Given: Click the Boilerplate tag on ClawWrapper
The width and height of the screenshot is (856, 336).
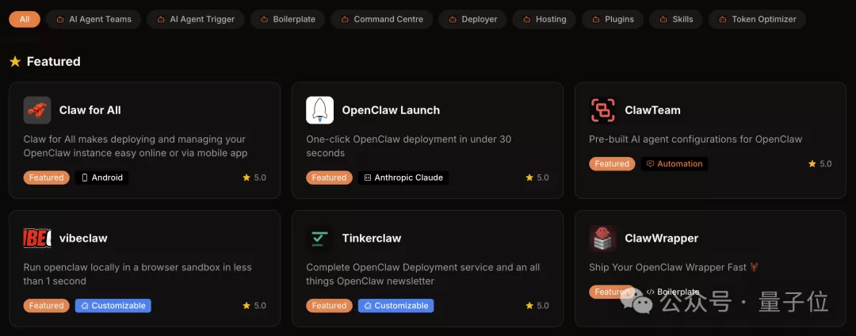Looking at the screenshot, I should [x=673, y=292].
